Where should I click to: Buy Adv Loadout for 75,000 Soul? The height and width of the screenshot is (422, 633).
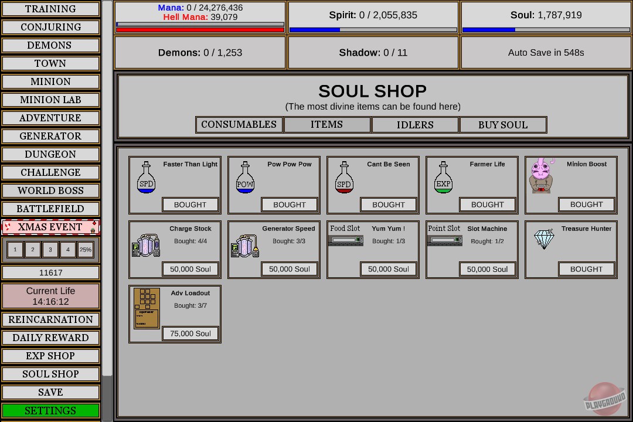[190, 333]
